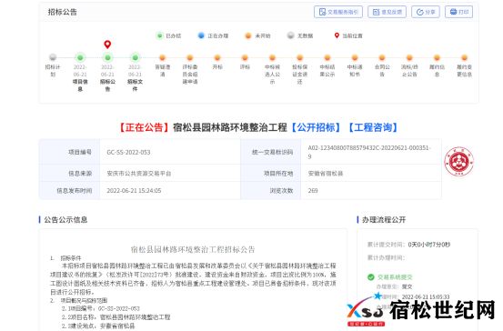This screenshot has width=503, height=331.
Task: Click the red current-position pin above 招标公告
Action: pos(107,45)
